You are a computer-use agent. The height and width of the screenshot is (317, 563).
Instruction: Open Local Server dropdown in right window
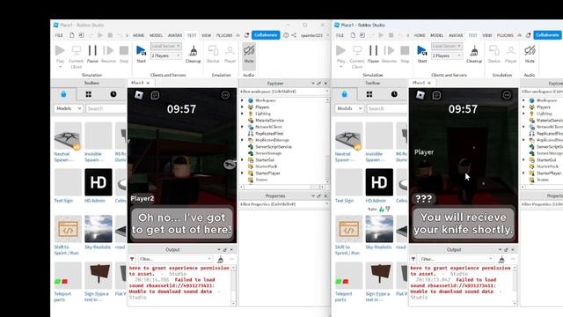tap(446, 46)
